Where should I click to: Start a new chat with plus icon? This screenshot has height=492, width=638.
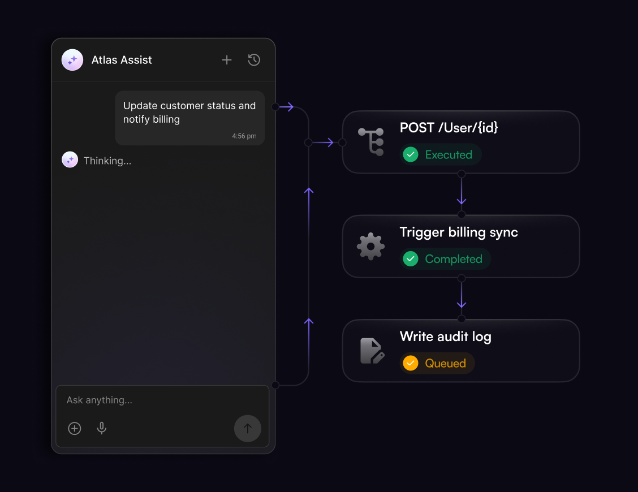coord(227,60)
